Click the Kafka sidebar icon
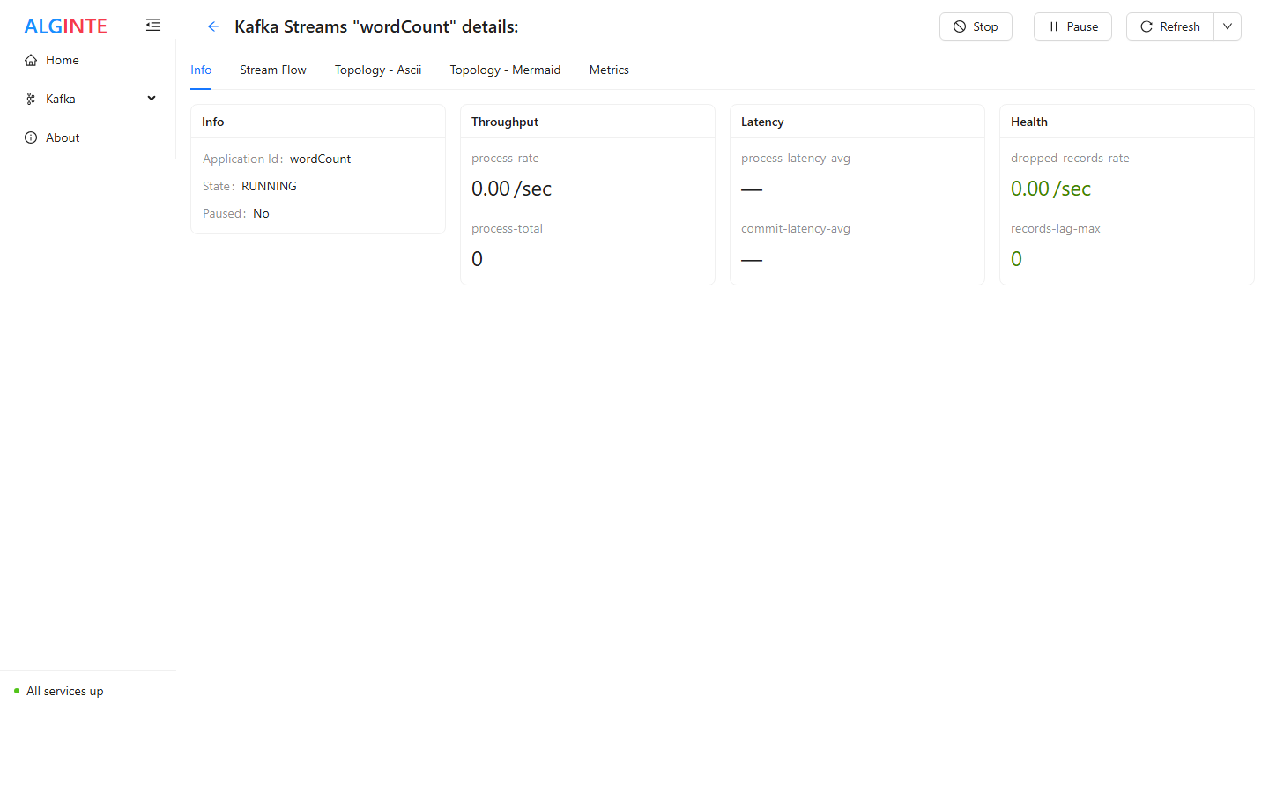This screenshot has height=793, width=1269. [x=31, y=99]
